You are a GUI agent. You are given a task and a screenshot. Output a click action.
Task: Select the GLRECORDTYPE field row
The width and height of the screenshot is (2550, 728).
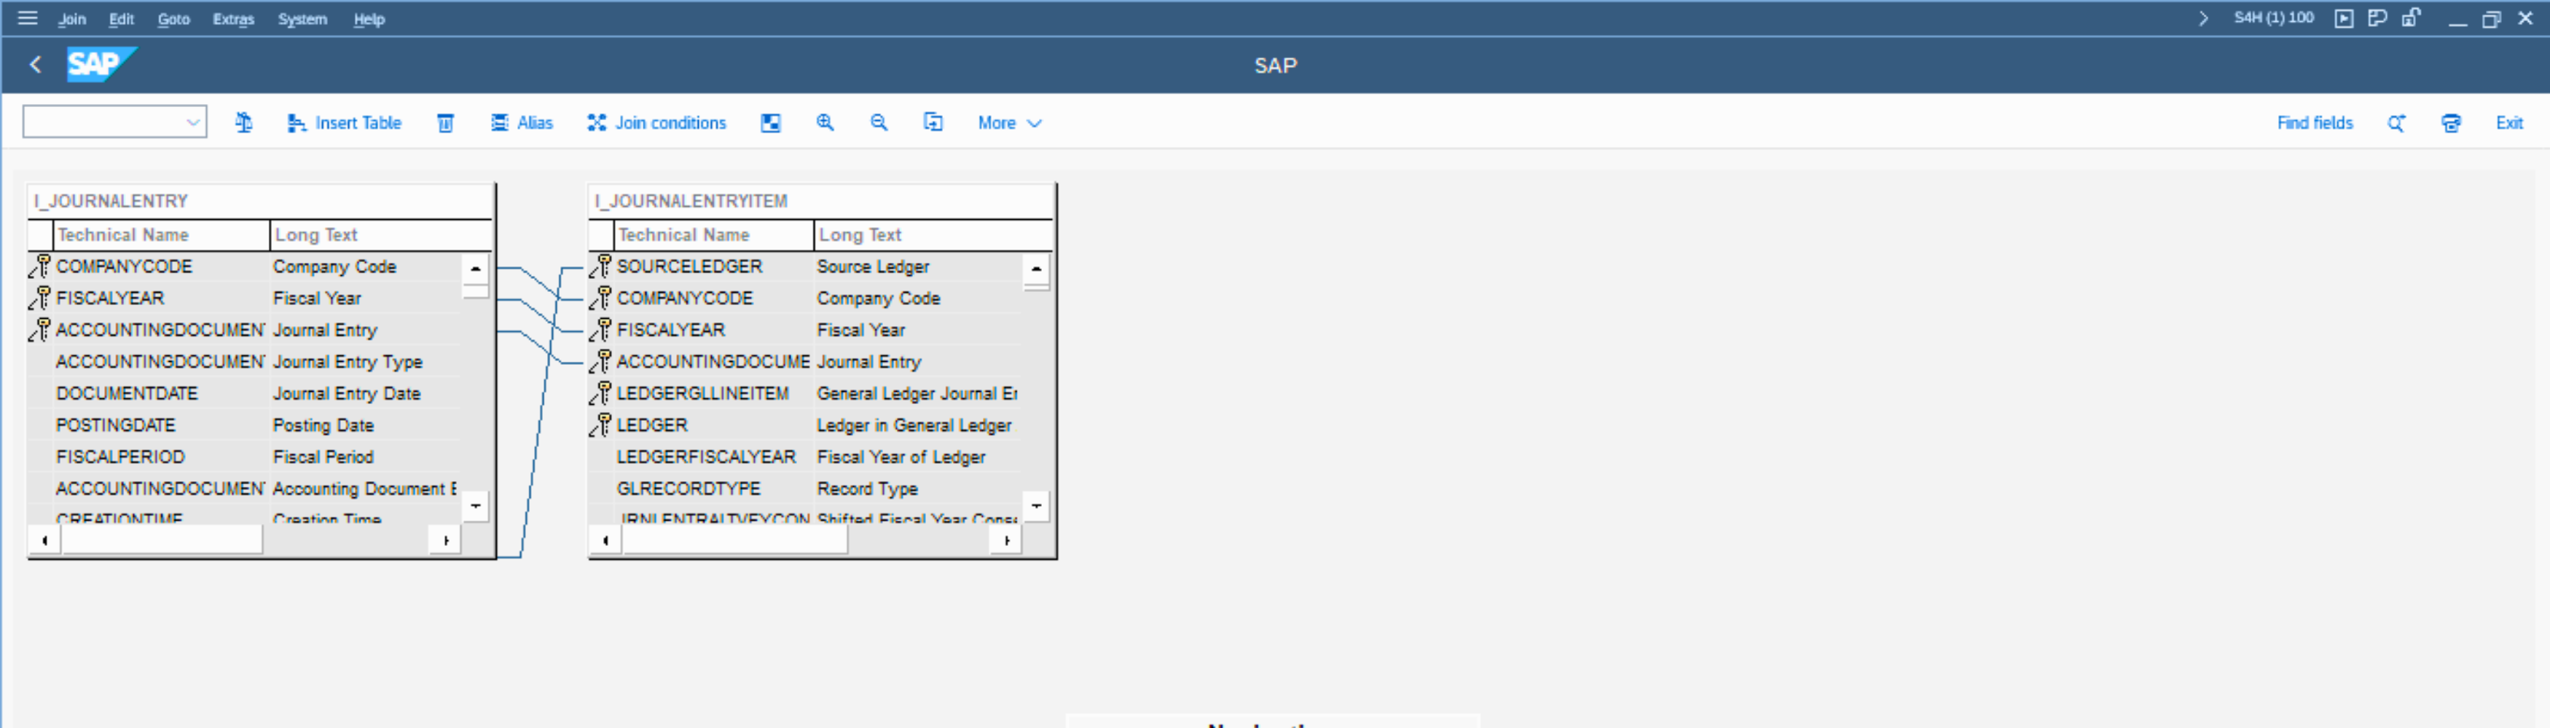688,488
